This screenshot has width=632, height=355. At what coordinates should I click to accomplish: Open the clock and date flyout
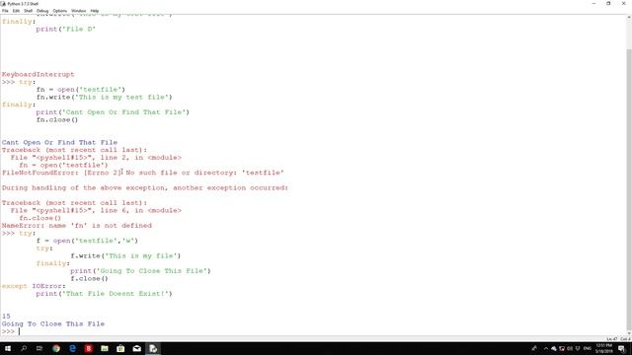pyautogui.click(x=603, y=348)
